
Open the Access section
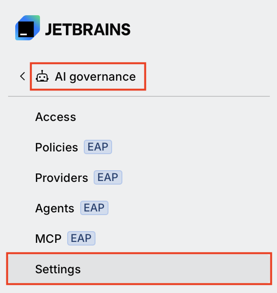point(56,117)
